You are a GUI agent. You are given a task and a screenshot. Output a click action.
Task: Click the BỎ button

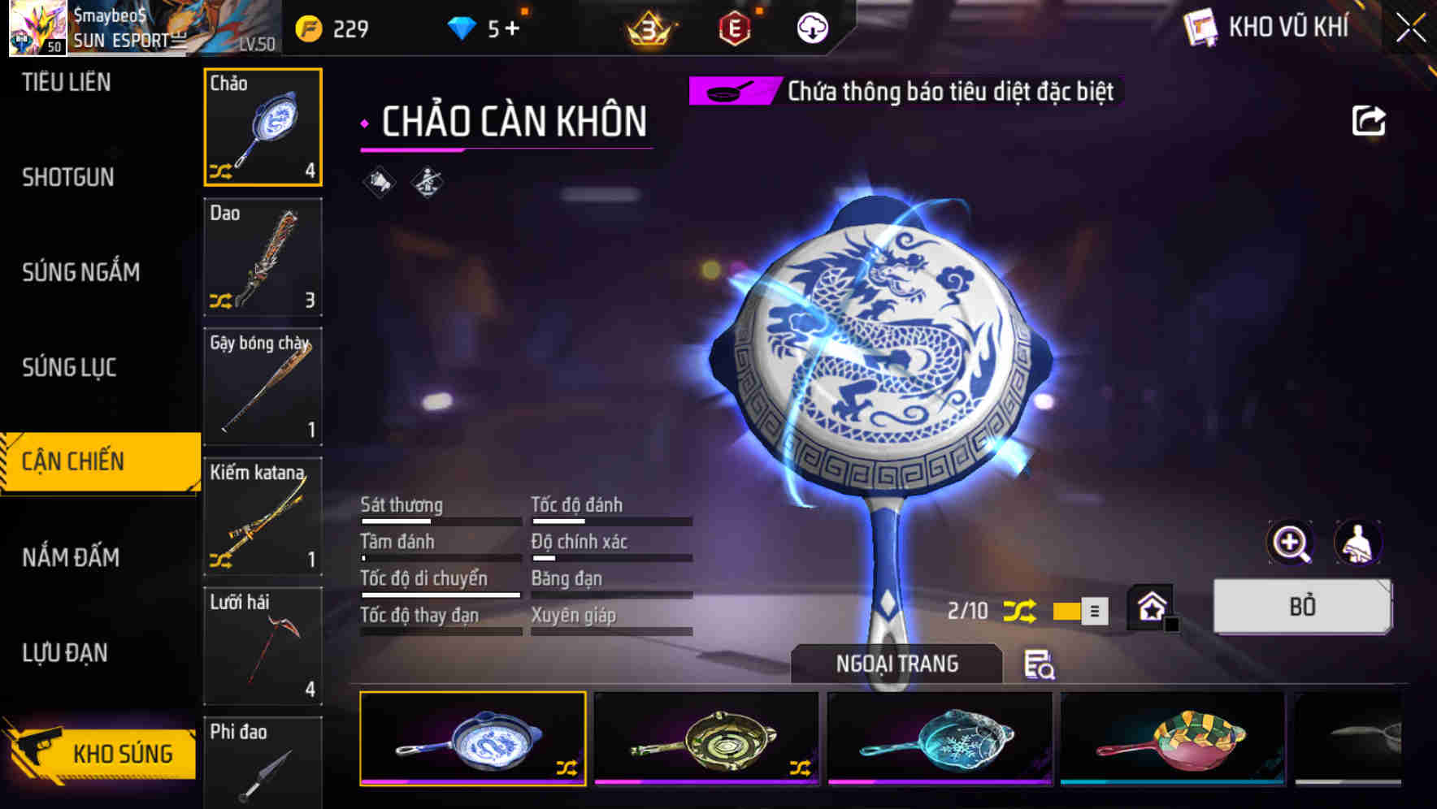tap(1302, 606)
